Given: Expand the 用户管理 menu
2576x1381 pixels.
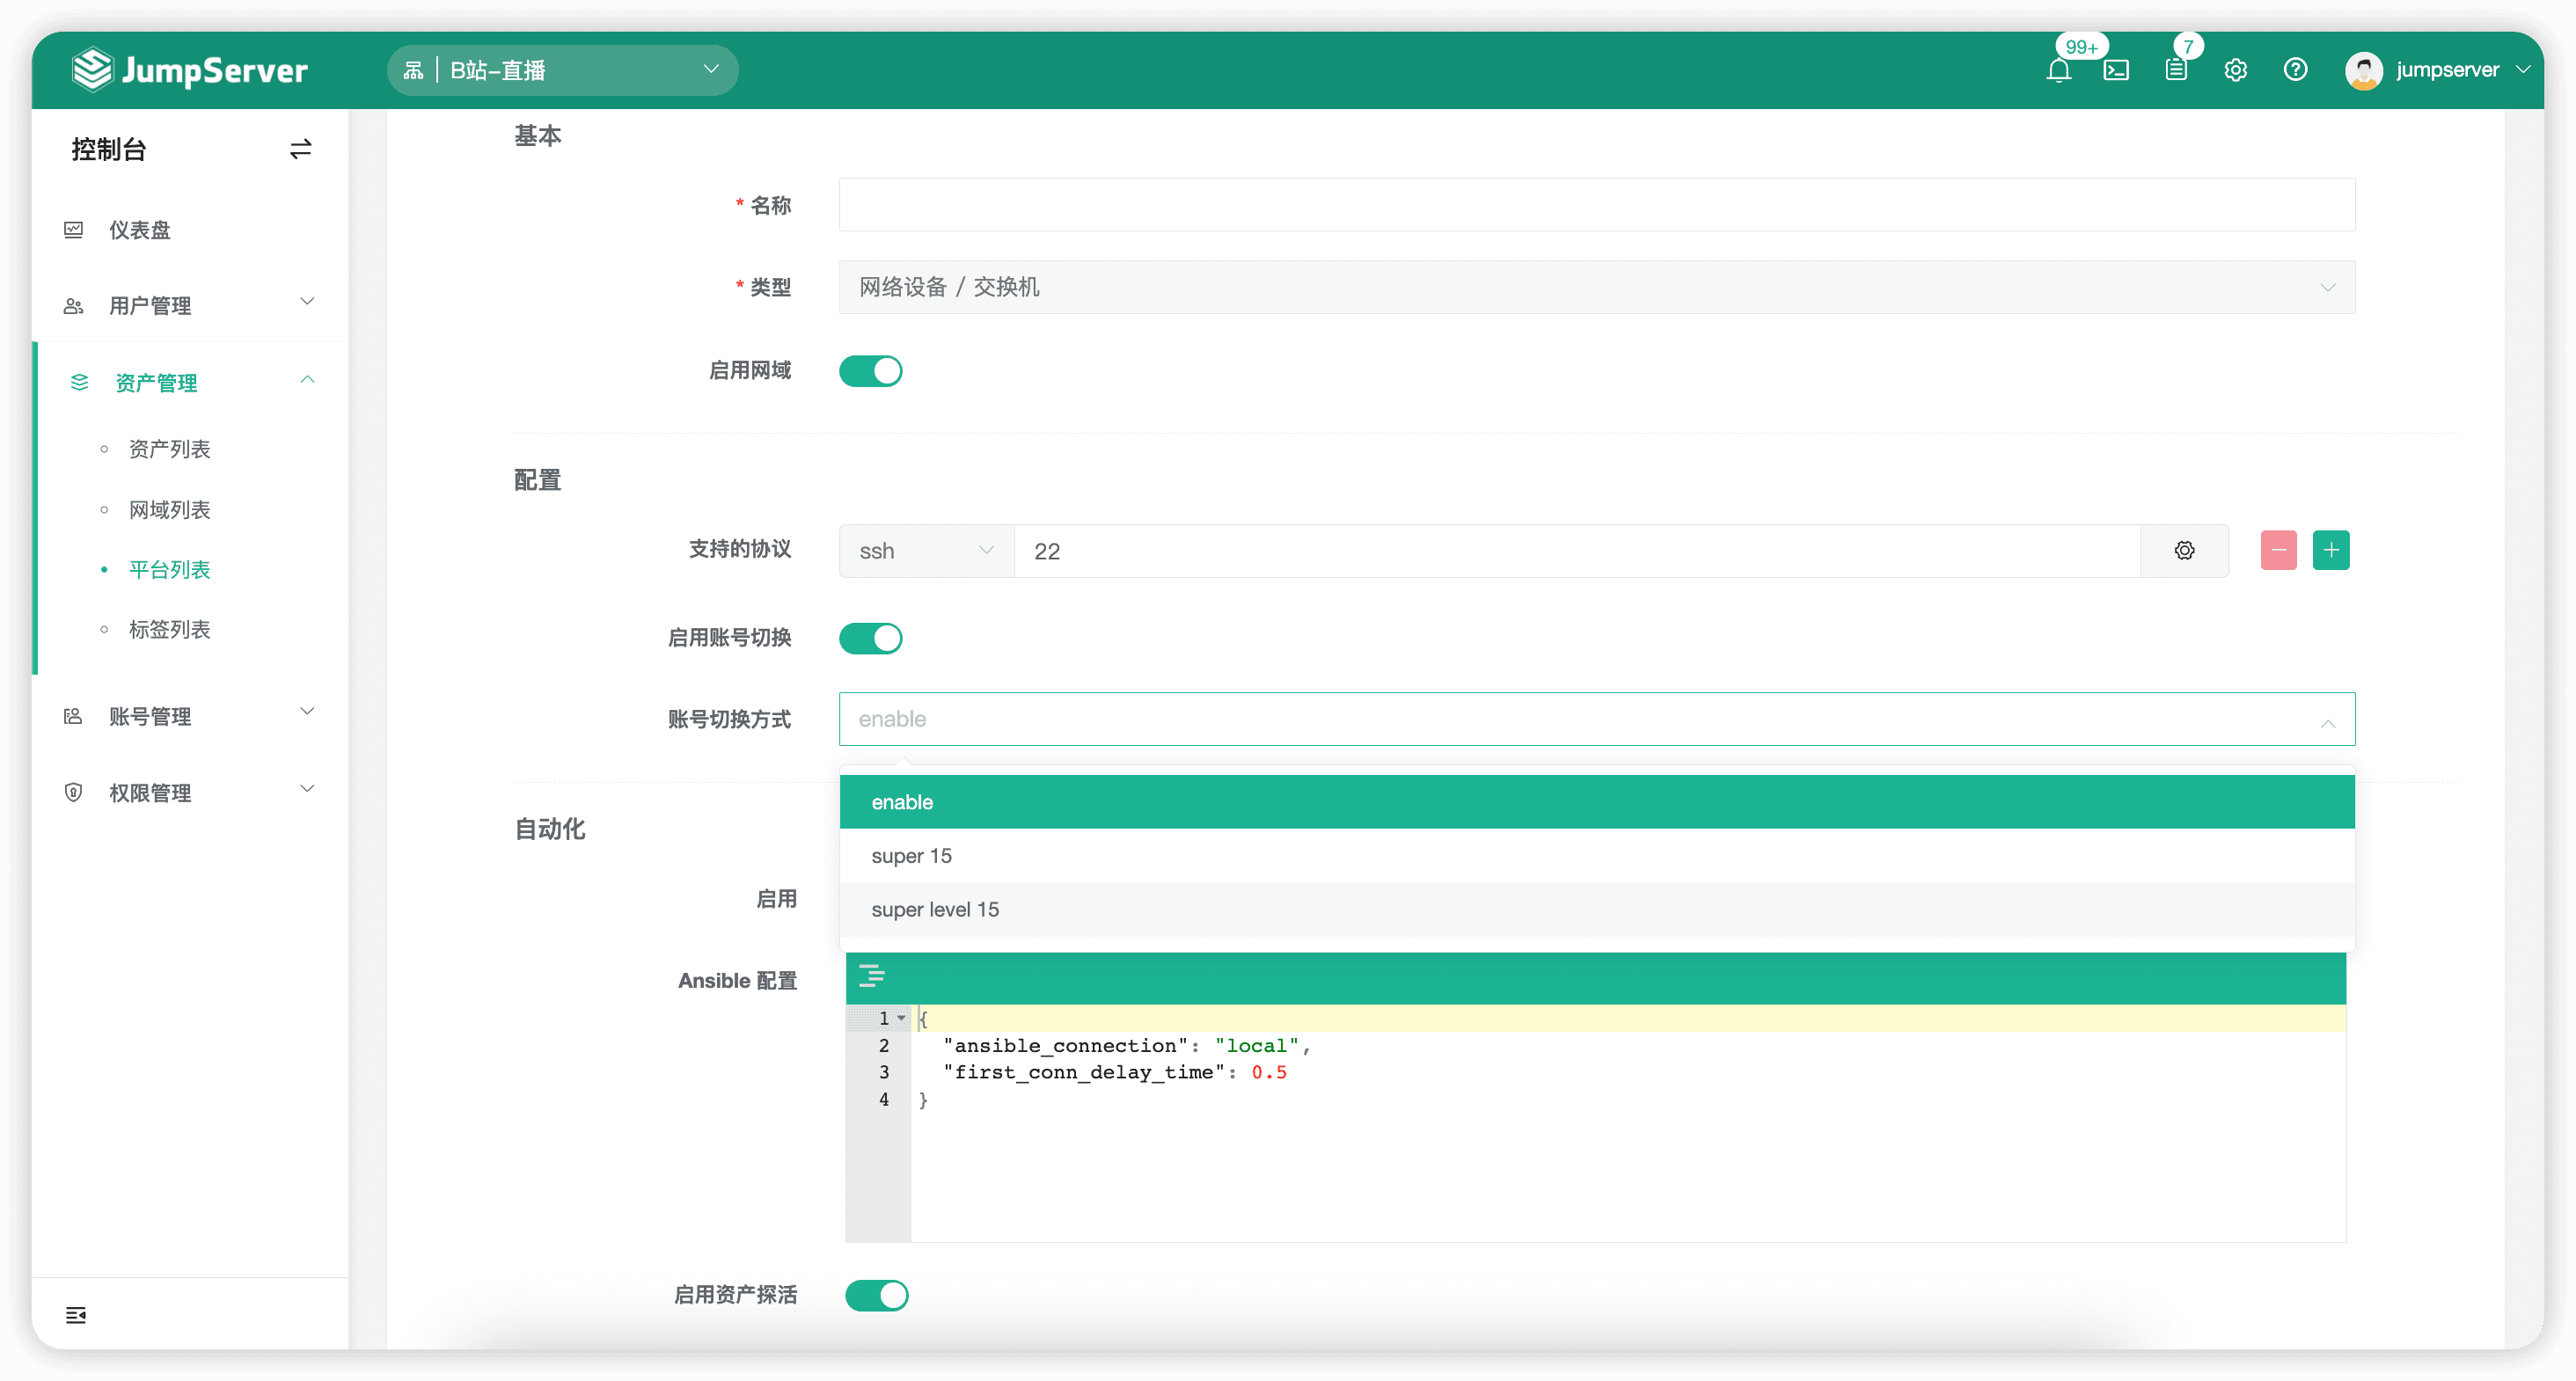Looking at the screenshot, I should (x=190, y=305).
